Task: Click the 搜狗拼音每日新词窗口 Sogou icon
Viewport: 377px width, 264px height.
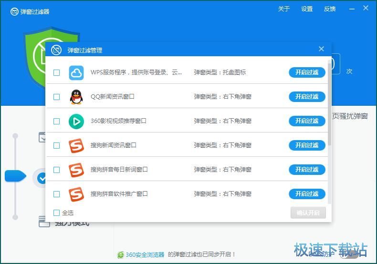Action: coord(76,170)
